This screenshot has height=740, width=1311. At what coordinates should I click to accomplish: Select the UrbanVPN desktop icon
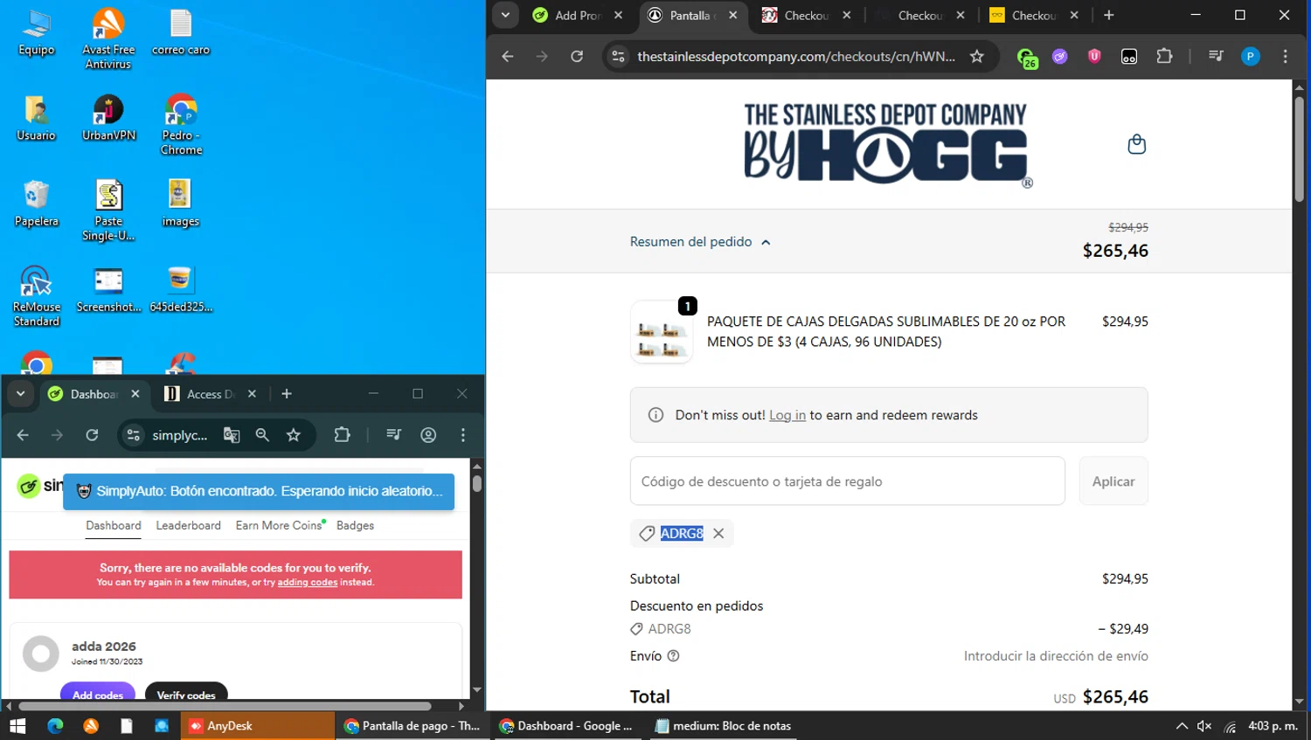[x=108, y=118]
